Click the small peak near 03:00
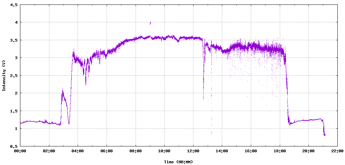The image size is (345, 165). tap(63, 93)
